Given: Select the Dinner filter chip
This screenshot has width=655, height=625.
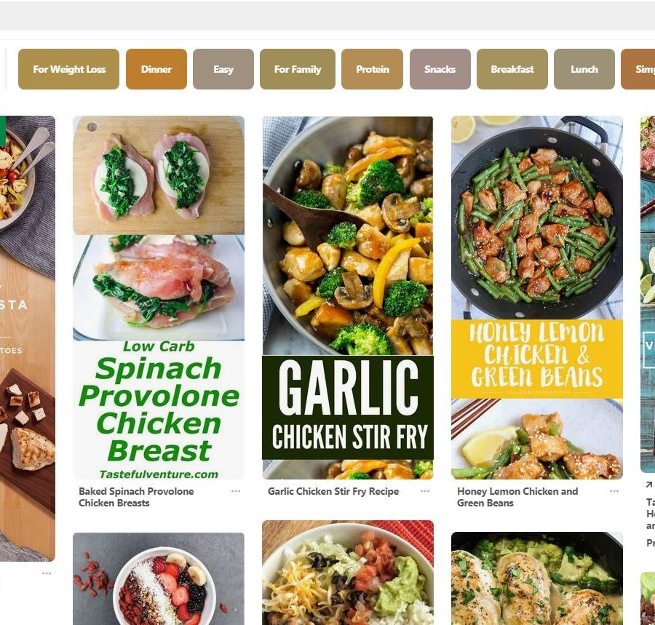Looking at the screenshot, I should 156,69.
